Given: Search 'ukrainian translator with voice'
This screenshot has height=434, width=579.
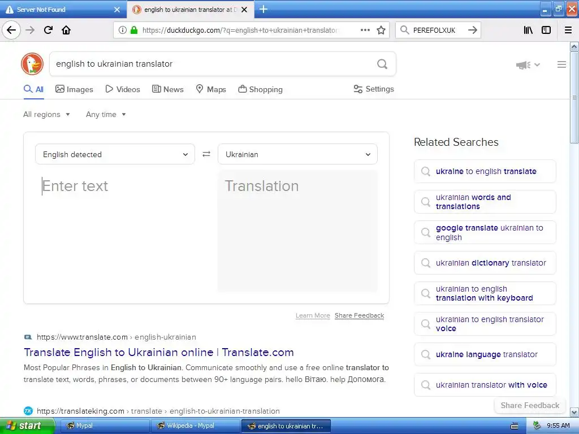Looking at the screenshot, I should tap(485, 385).
